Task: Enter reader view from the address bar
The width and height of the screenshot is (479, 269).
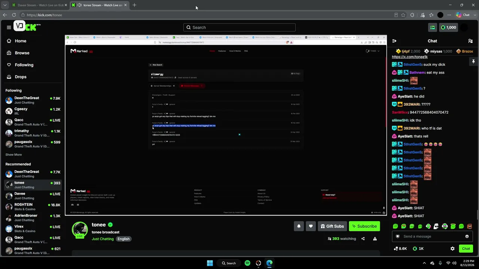Action: (396, 15)
